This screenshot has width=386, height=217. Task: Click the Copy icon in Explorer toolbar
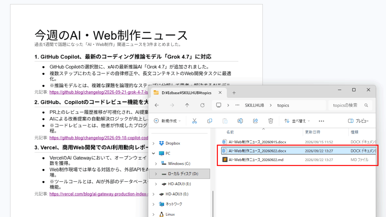coord(210,121)
